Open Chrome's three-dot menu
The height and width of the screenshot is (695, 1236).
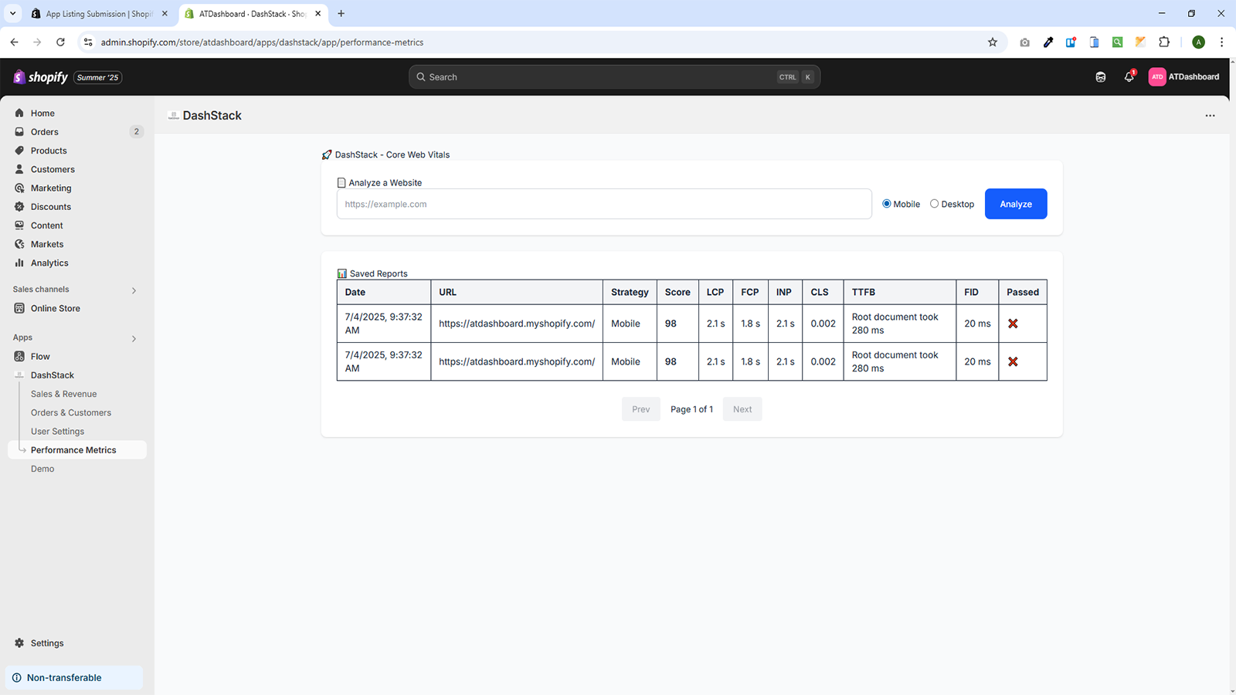pyautogui.click(x=1221, y=42)
